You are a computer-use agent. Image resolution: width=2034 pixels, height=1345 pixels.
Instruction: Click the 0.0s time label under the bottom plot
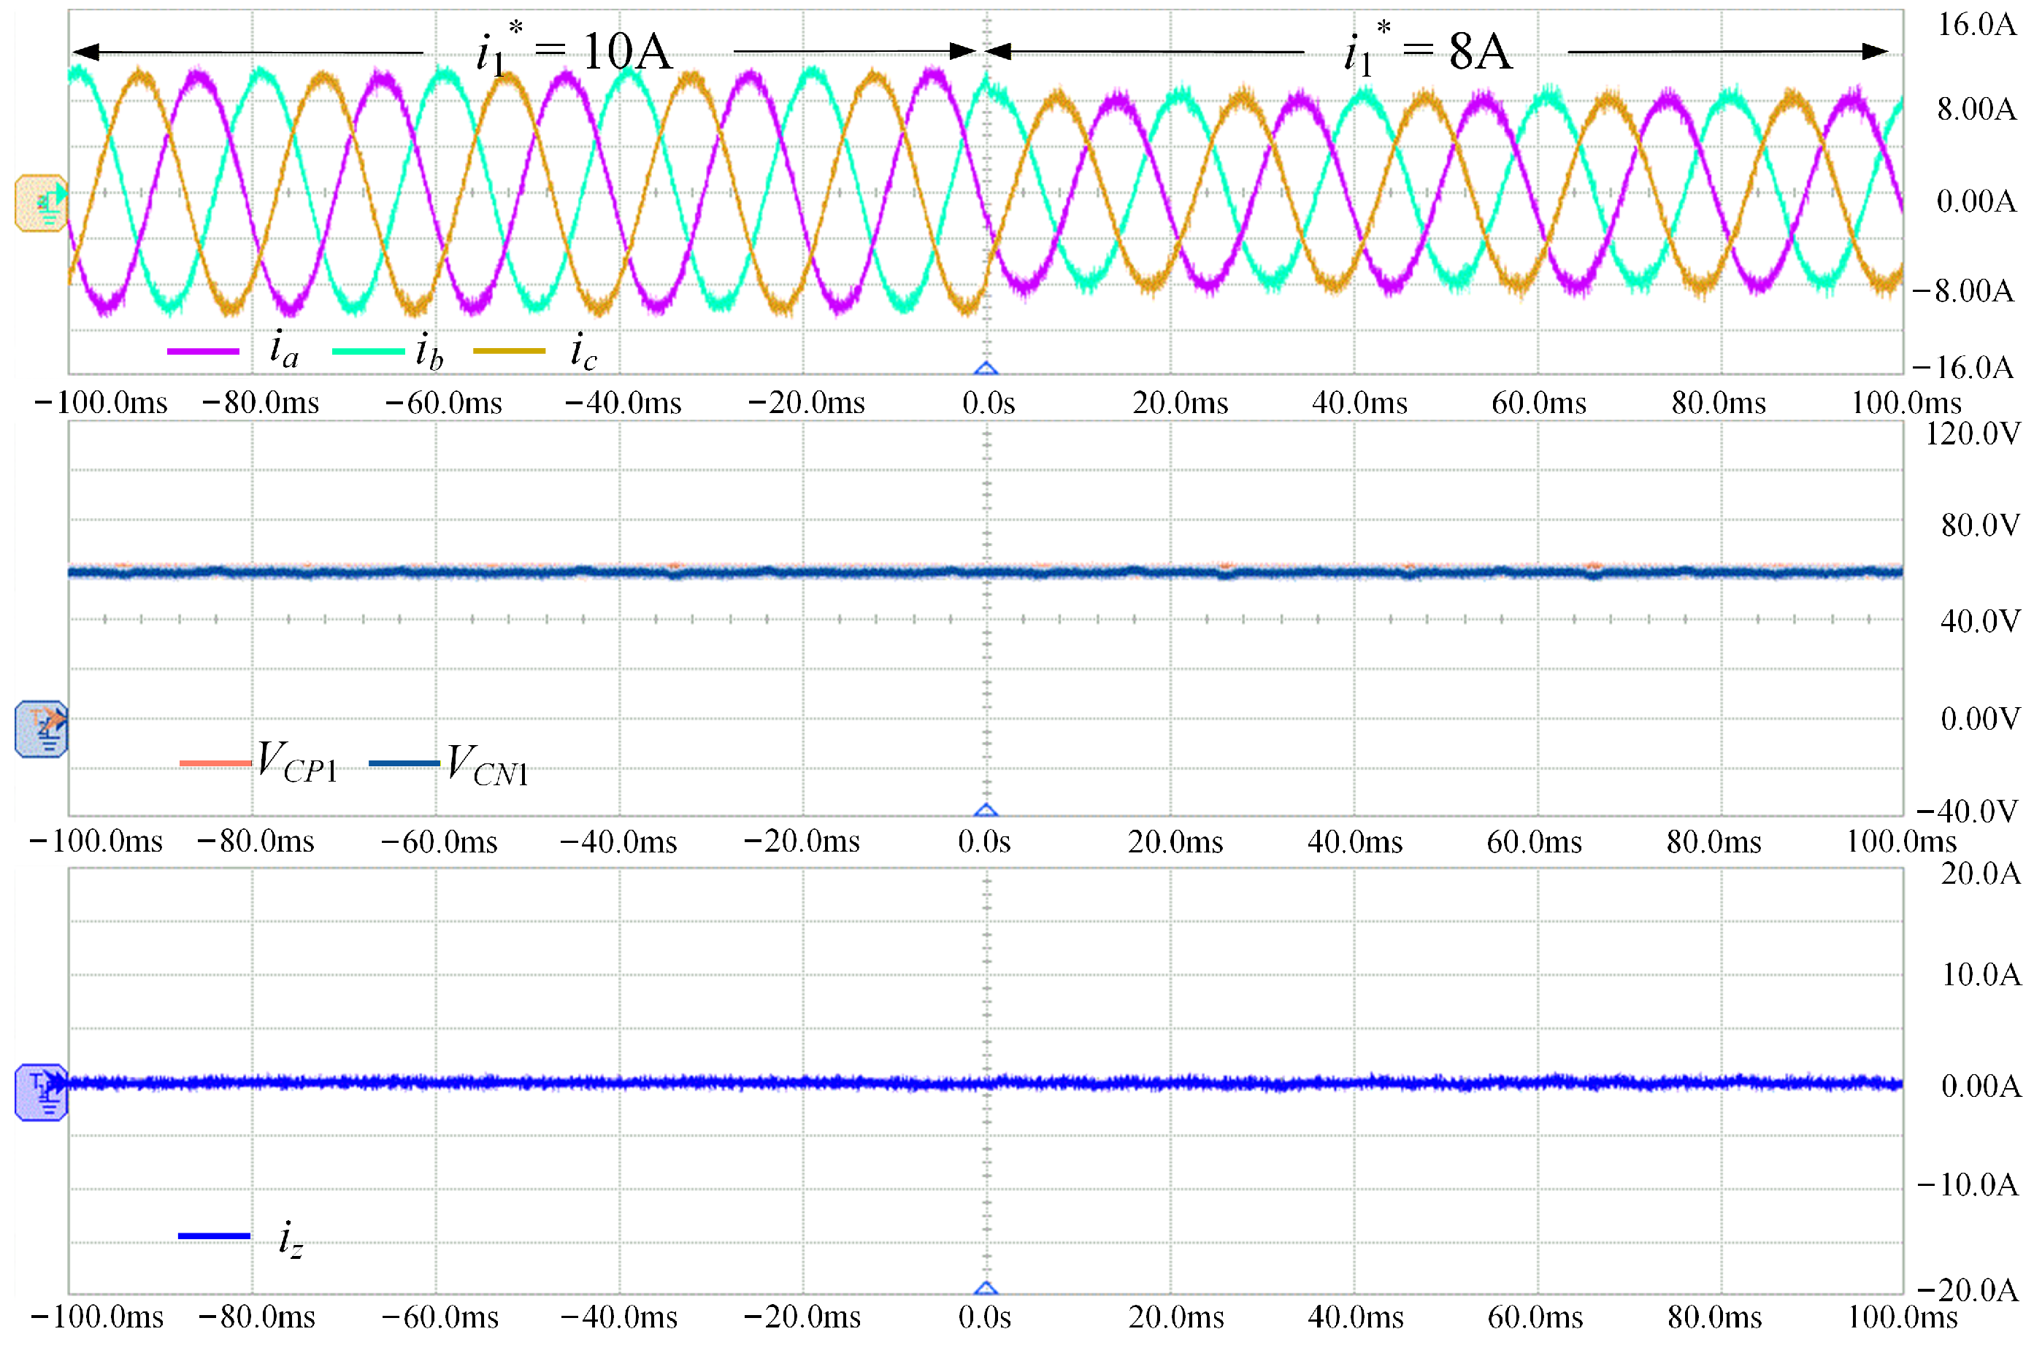tap(984, 1317)
